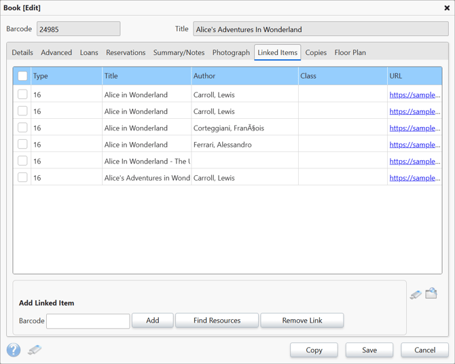The image size is (455, 364).
Task: Check the box for 'Alice In Wonderland - The' row
Action: click(x=22, y=160)
